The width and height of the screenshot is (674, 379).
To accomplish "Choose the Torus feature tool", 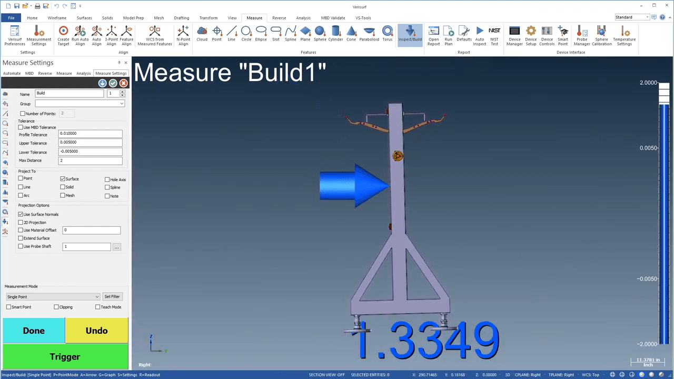I will pyautogui.click(x=388, y=34).
